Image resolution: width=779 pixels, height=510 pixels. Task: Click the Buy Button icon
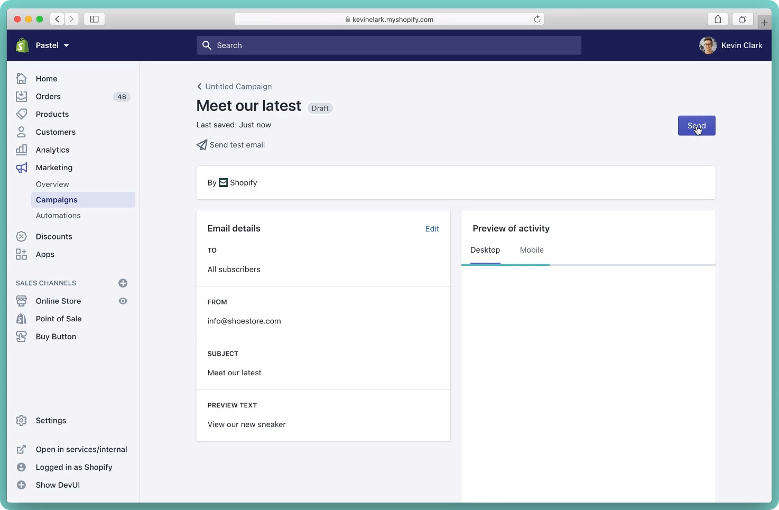pyautogui.click(x=21, y=337)
